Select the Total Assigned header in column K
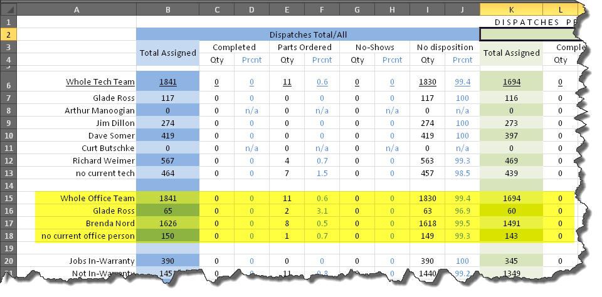Screen dimensions: 602x297 pos(511,54)
